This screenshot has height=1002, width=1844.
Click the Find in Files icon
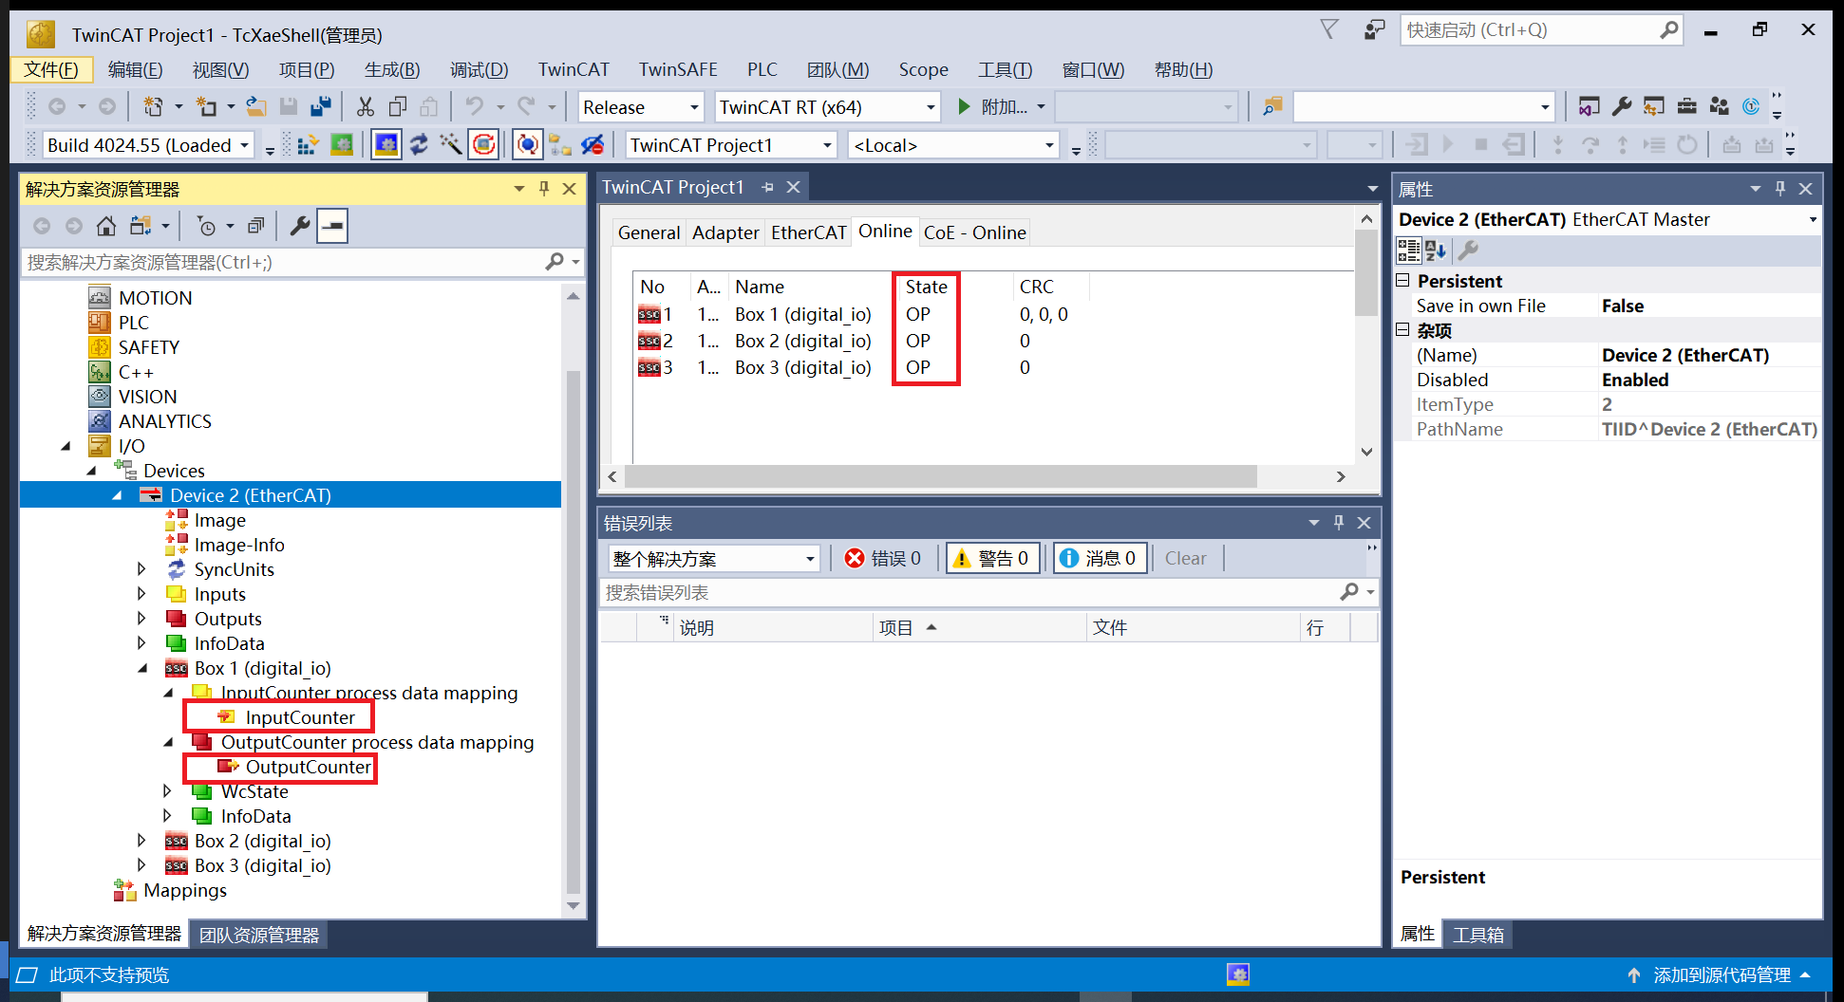click(1272, 107)
